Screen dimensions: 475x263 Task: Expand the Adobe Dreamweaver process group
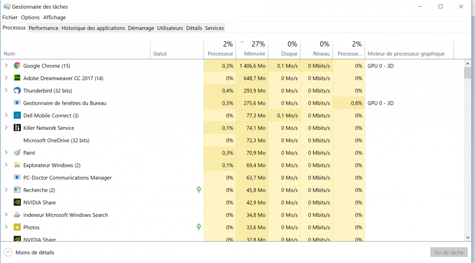click(x=6, y=78)
